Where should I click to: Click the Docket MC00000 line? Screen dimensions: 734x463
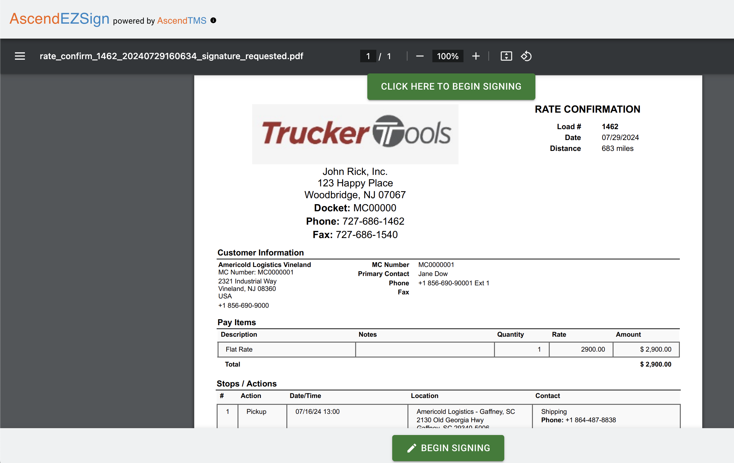click(x=355, y=208)
